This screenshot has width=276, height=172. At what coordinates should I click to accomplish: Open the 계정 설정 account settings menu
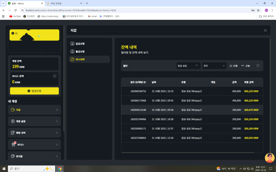point(34,121)
